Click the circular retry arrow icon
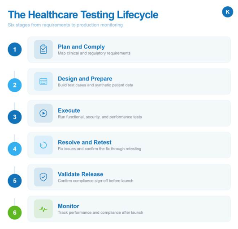Screen dimensions: 238x229 click(43, 145)
